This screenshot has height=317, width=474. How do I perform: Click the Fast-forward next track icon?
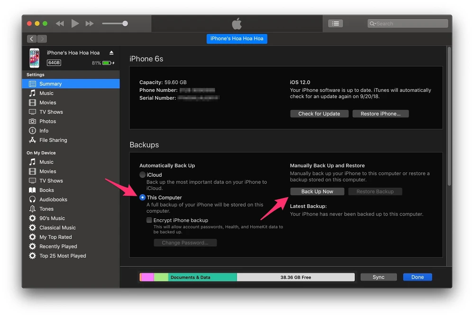point(90,23)
